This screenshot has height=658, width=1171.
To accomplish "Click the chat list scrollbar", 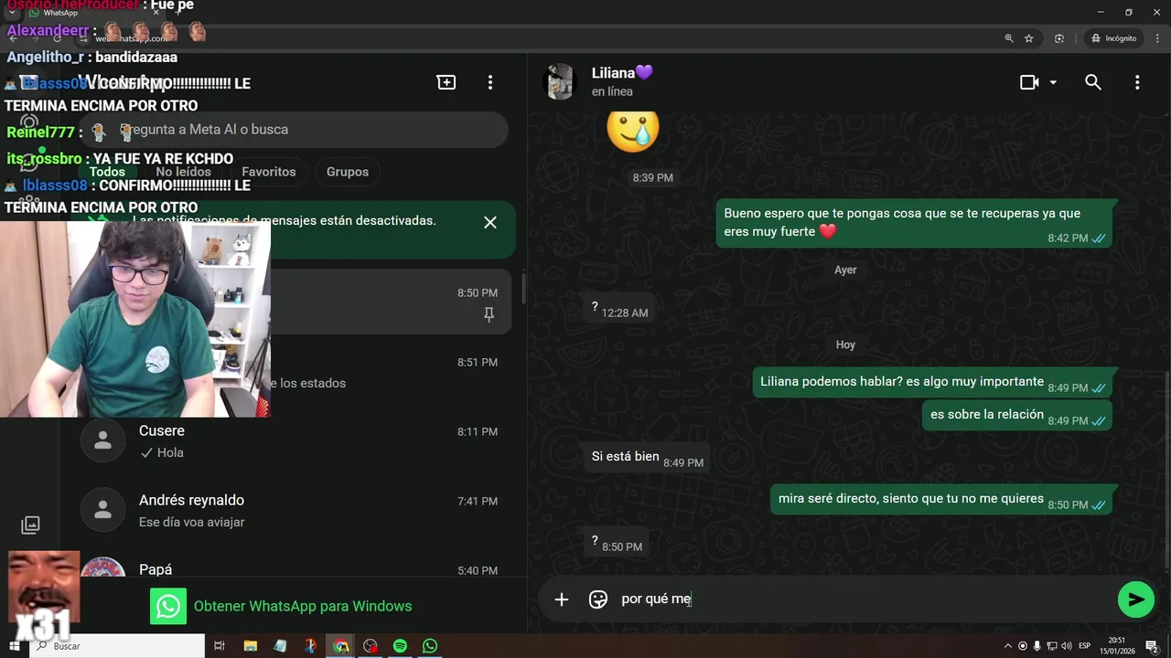I will tap(523, 289).
